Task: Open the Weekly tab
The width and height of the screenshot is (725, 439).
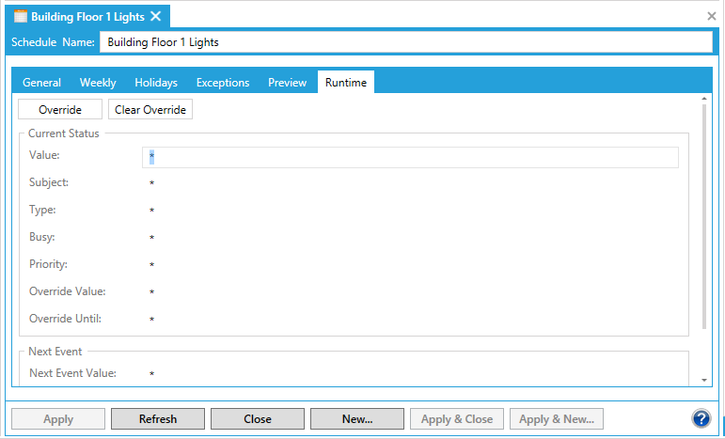Action: pyautogui.click(x=98, y=83)
